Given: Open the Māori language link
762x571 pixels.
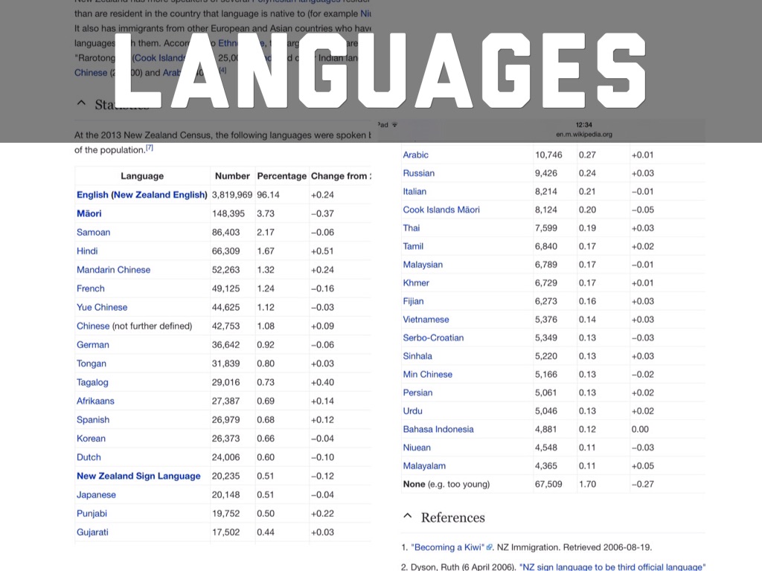Looking at the screenshot, I should (89, 213).
